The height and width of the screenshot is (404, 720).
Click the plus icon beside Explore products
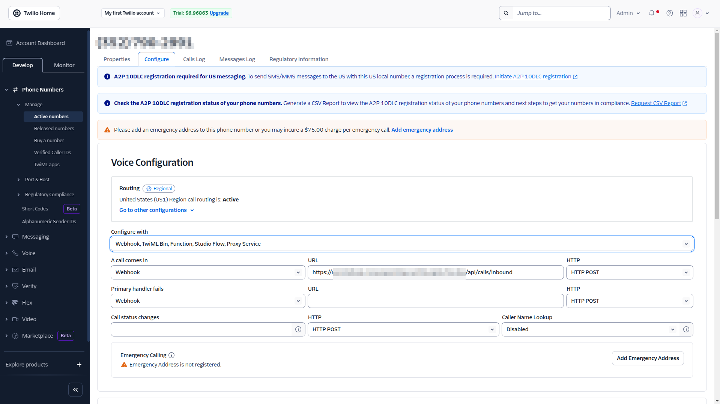79,365
